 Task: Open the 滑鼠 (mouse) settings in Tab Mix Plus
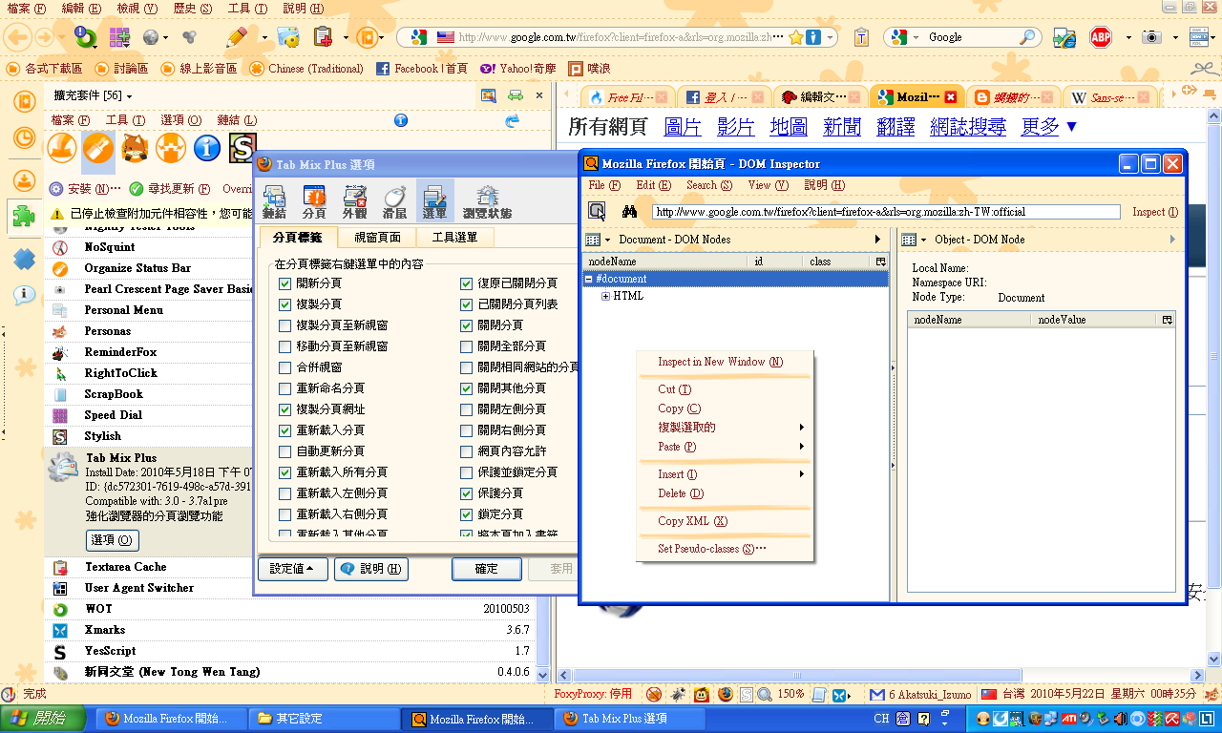[x=395, y=202]
